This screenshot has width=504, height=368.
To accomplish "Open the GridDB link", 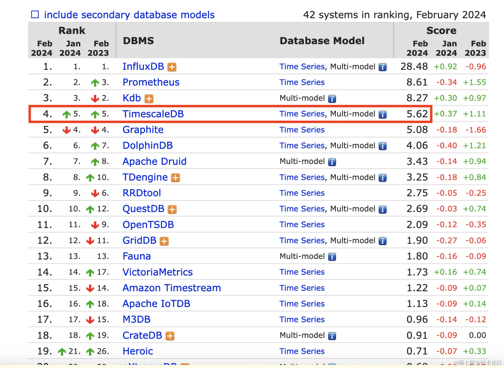I will 139,240.
